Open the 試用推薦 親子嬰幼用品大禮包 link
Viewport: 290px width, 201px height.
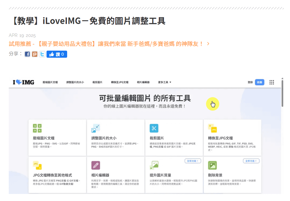point(106,44)
